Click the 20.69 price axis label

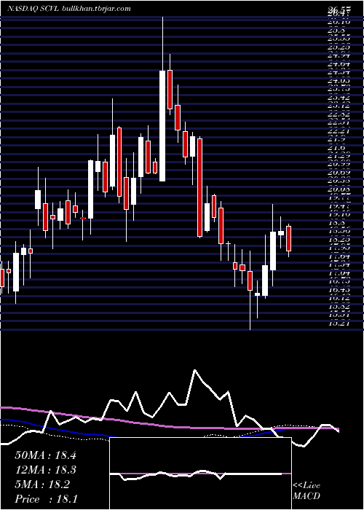click(x=339, y=173)
